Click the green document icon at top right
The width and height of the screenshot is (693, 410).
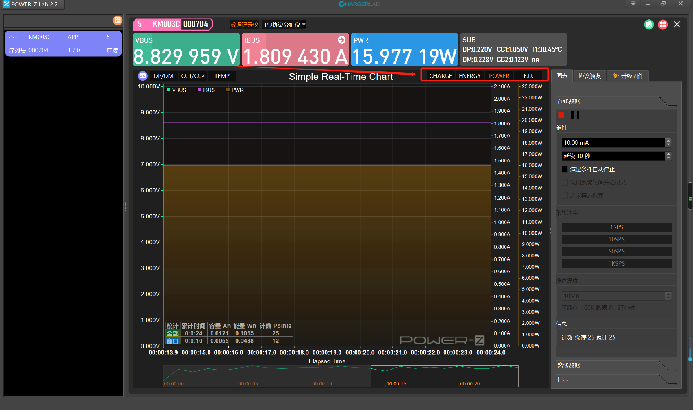coord(649,25)
